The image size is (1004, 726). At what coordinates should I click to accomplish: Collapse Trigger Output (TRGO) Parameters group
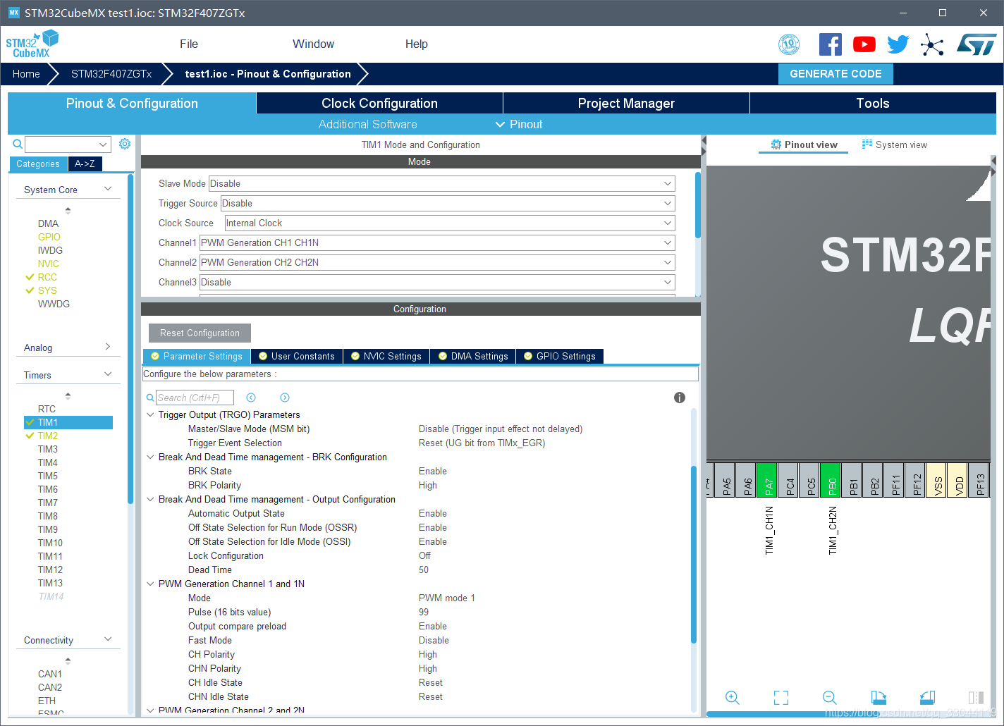(150, 414)
